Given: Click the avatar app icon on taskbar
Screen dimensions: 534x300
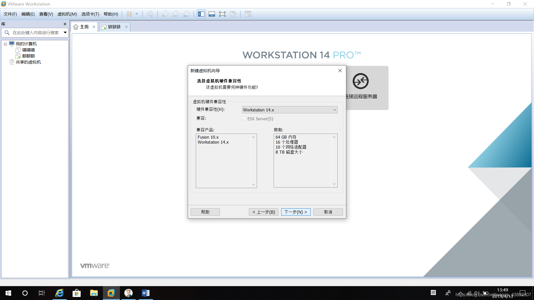Looking at the screenshot, I should (128, 293).
